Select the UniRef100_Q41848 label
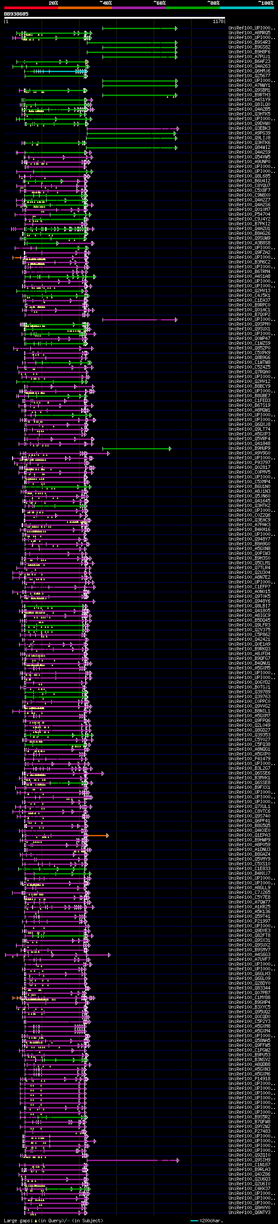The image size is (278, 1224). [249, 444]
